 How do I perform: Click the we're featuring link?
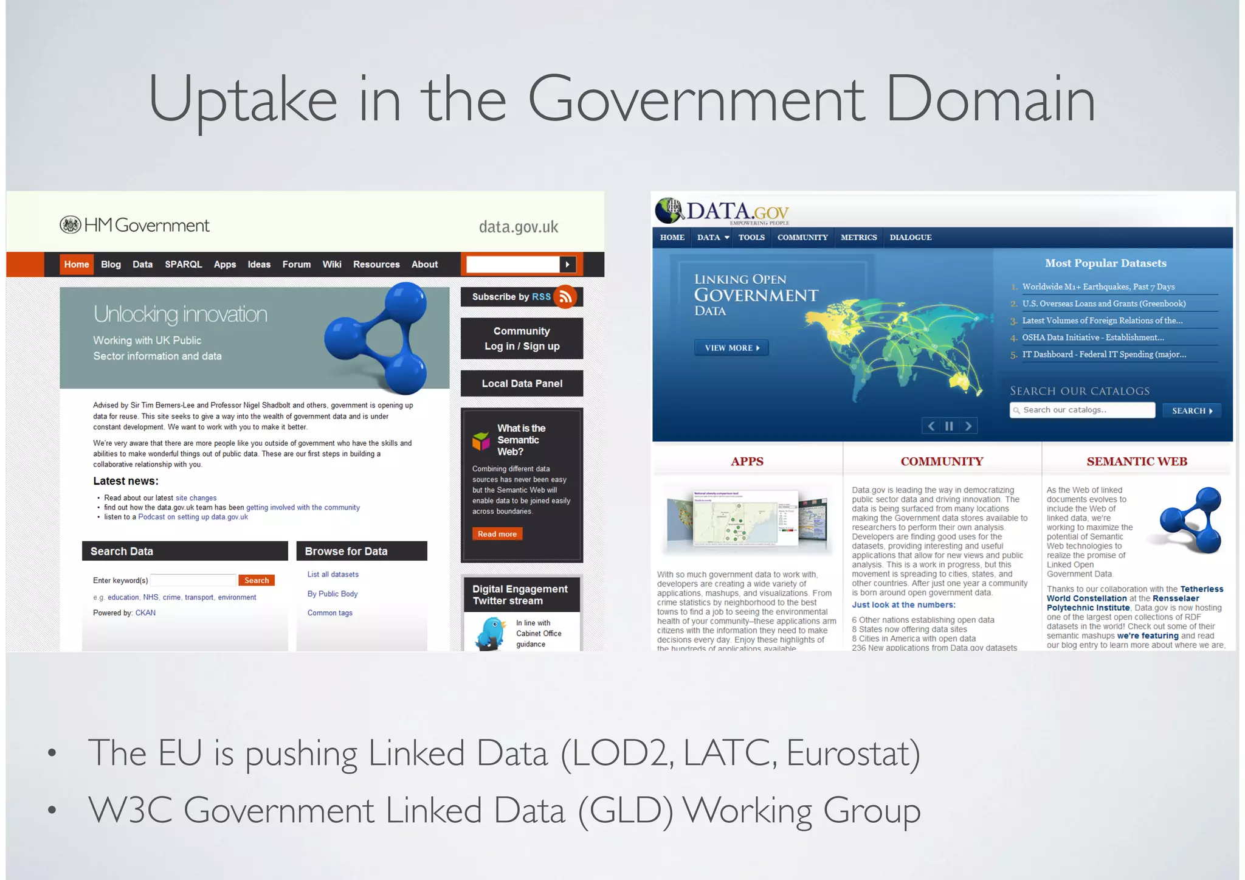tap(1148, 636)
